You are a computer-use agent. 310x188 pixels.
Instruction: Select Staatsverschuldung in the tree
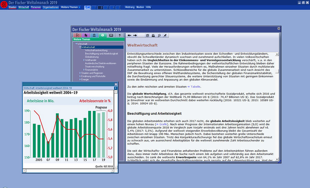[94, 67]
